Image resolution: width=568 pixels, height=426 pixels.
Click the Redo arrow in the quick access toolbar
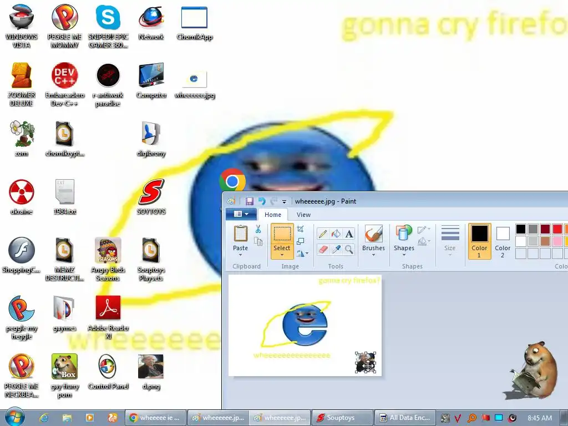tap(274, 201)
